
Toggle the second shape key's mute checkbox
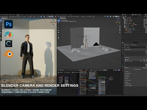coord(144,61)
